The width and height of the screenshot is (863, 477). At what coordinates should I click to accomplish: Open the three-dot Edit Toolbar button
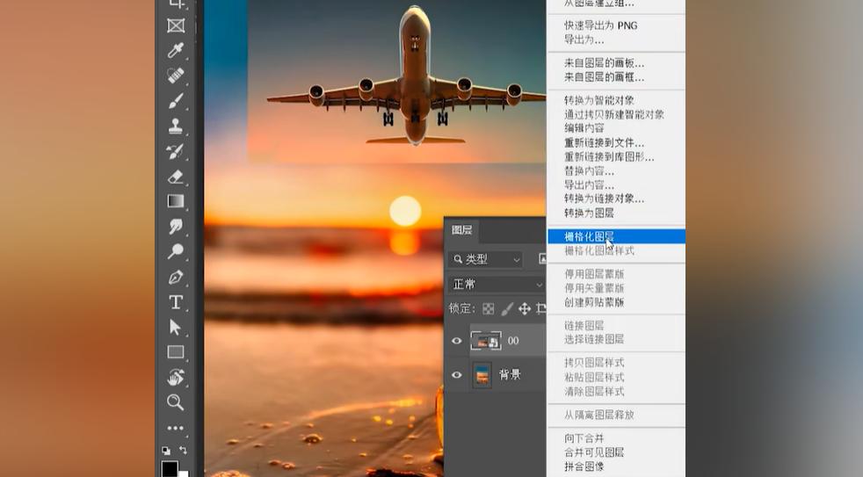click(176, 428)
